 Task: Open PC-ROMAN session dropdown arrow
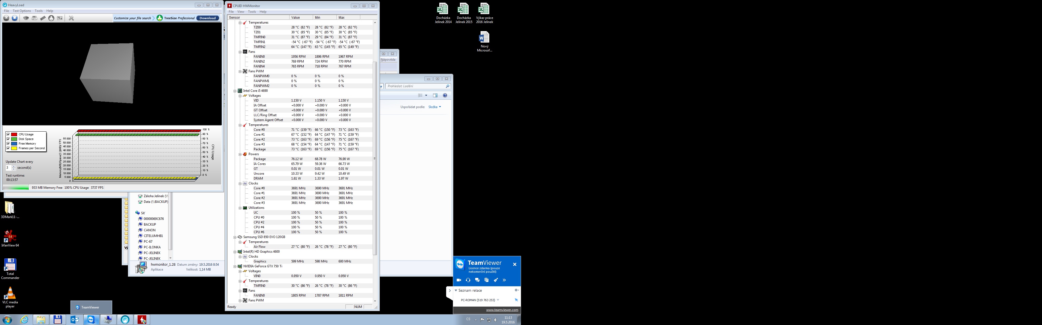pos(498,300)
